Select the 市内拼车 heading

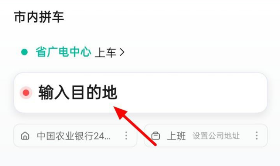[x=39, y=17]
